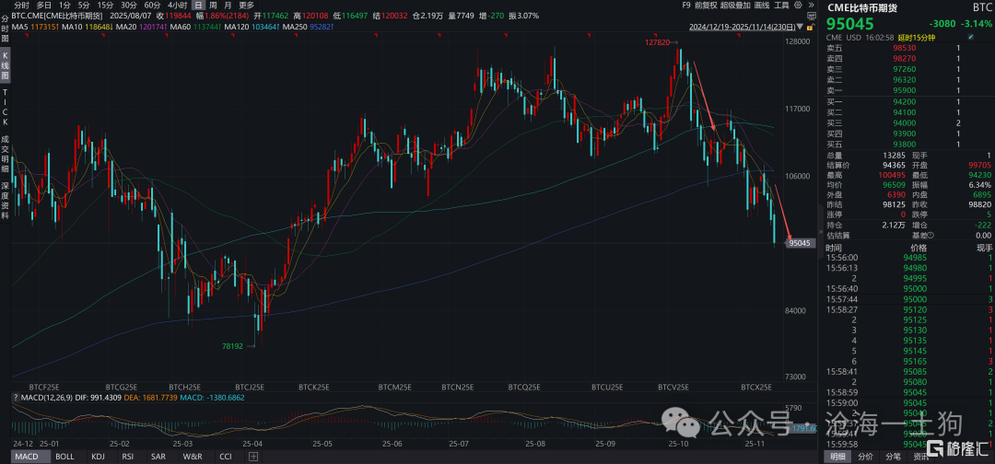The height and width of the screenshot is (464, 995).
Task: Open the date range dropdown arrow
Action: point(800,26)
